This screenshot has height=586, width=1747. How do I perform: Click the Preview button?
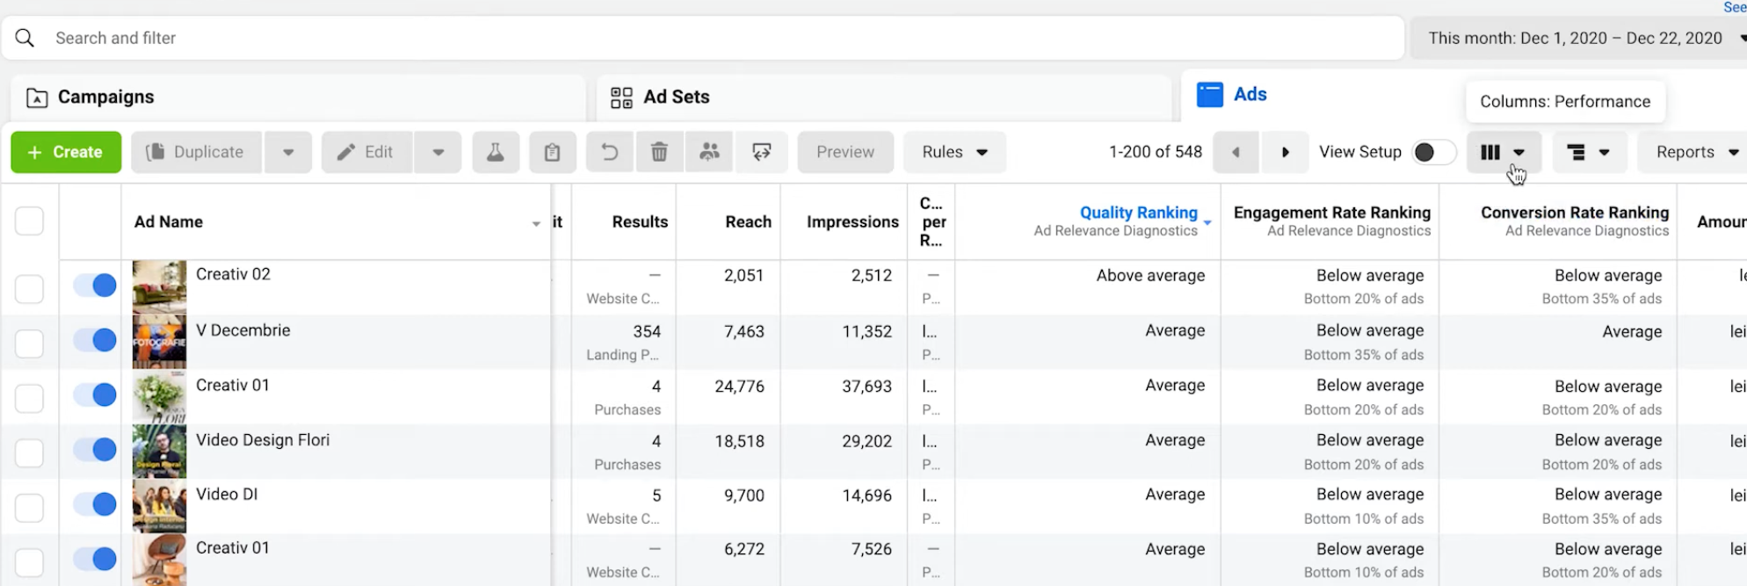tap(845, 152)
